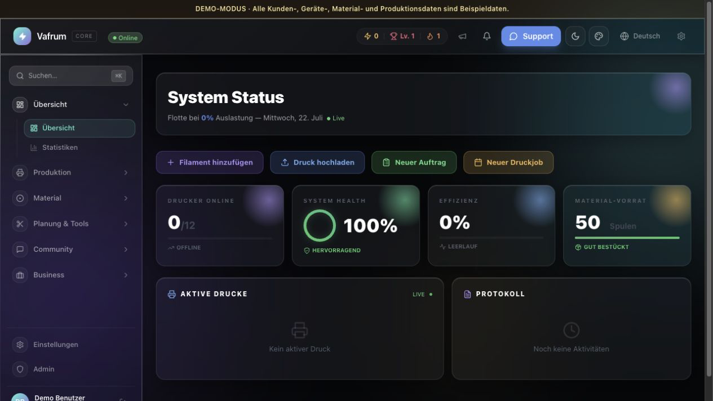Click the ⌘K shortcut badge in search
Viewport: 713px width, 401px height.
(118, 75)
